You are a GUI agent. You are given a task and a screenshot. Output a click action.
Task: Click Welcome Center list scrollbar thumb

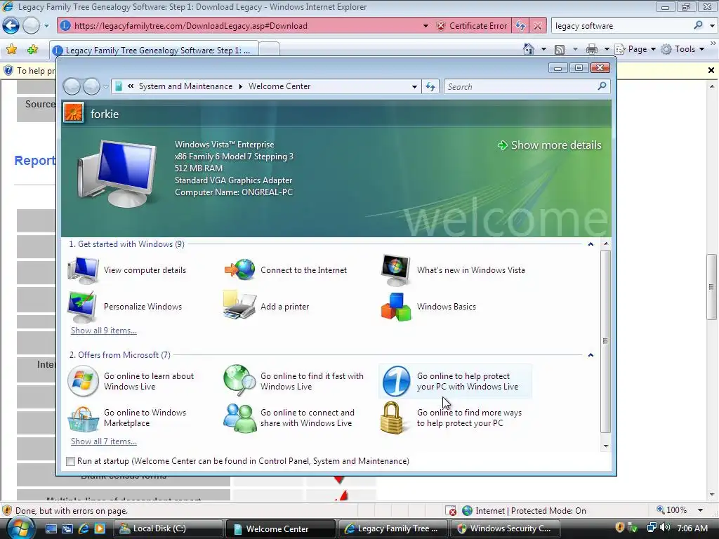(x=605, y=341)
